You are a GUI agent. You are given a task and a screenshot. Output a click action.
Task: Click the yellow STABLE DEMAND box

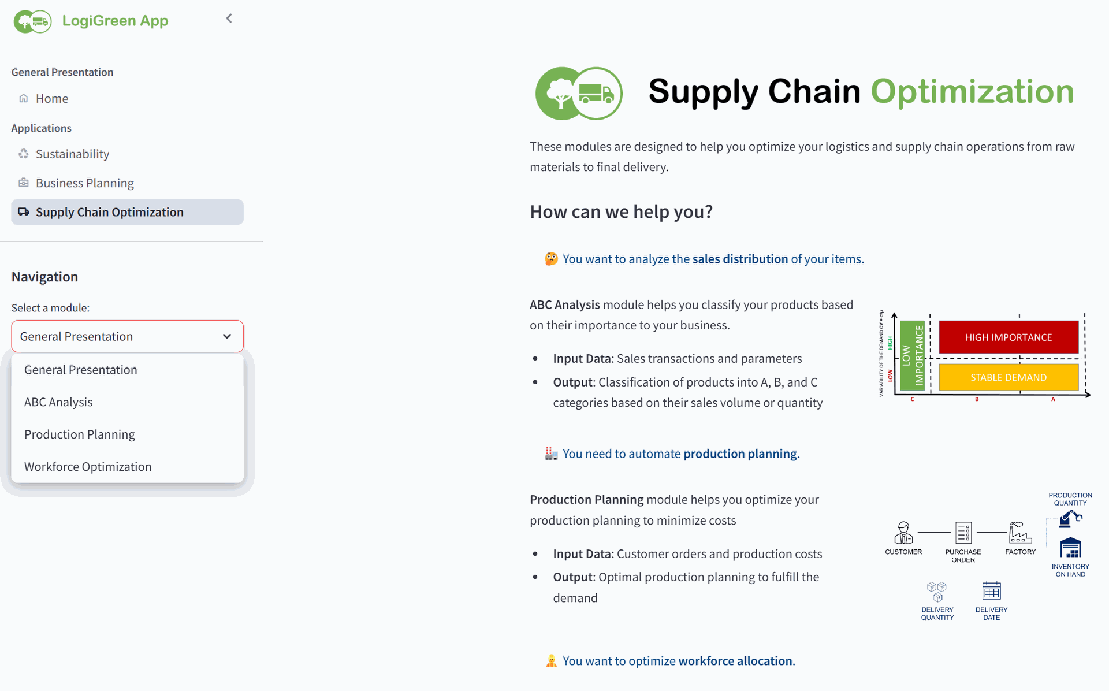[x=1008, y=377]
